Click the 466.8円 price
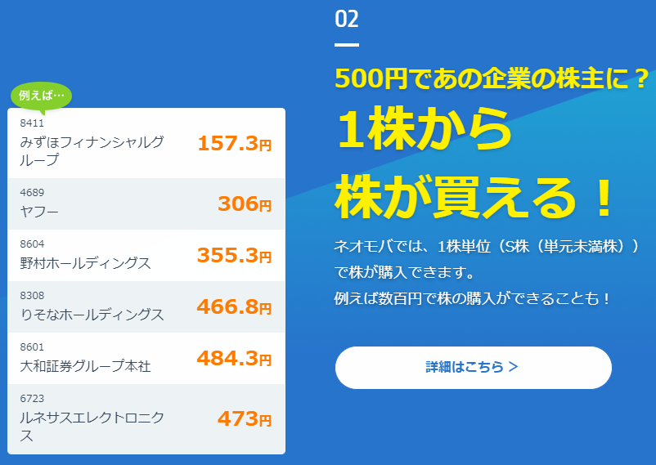The image size is (656, 465). coord(234,306)
